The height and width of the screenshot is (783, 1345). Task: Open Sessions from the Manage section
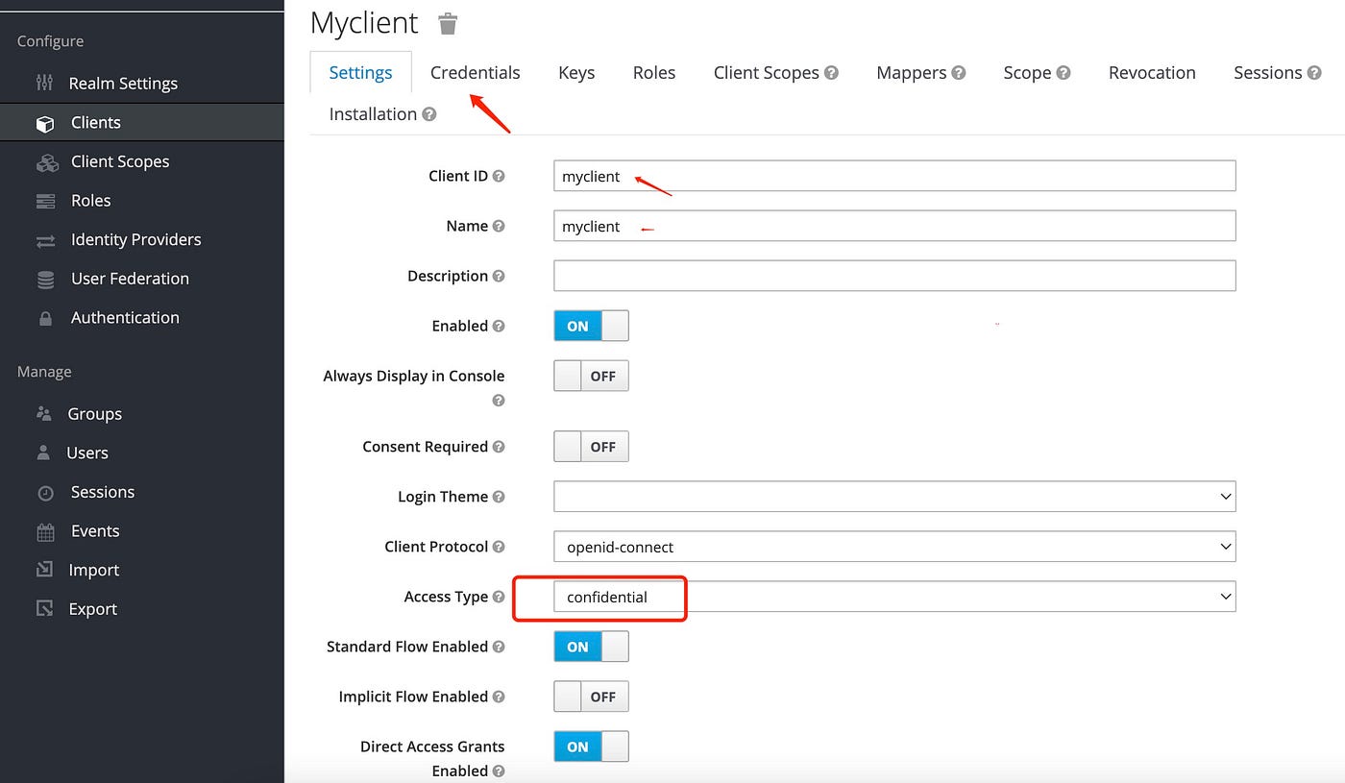click(103, 492)
